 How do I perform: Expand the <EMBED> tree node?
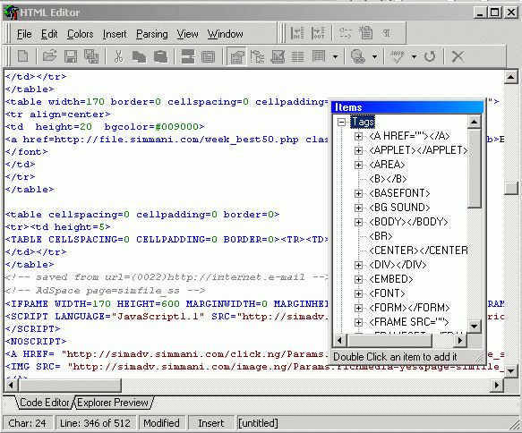pyautogui.click(x=358, y=279)
